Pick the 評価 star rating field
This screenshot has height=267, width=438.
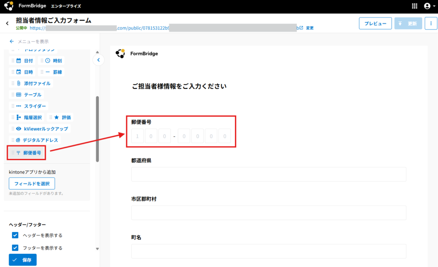(62, 117)
